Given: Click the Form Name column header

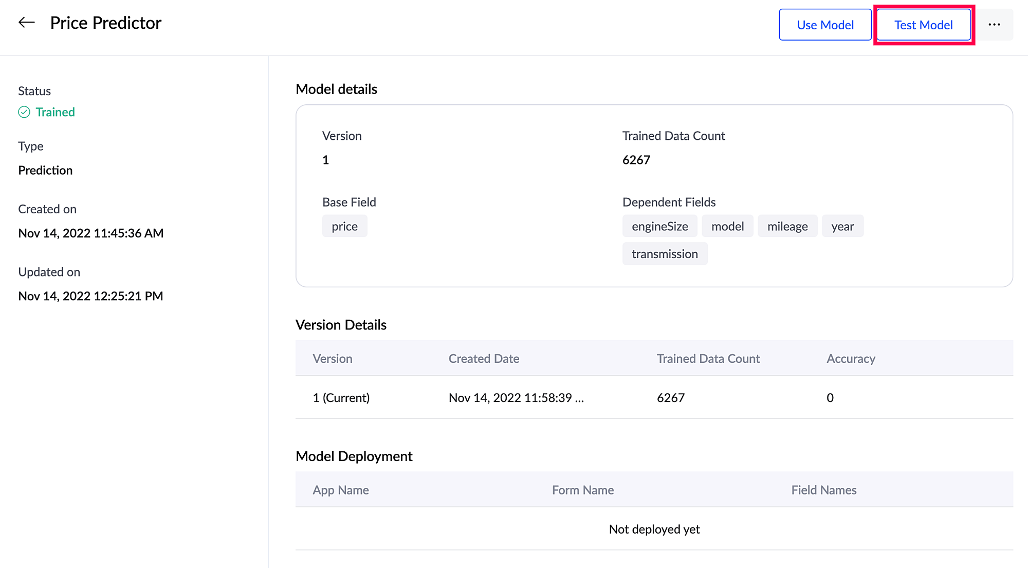Looking at the screenshot, I should (x=583, y=490).
